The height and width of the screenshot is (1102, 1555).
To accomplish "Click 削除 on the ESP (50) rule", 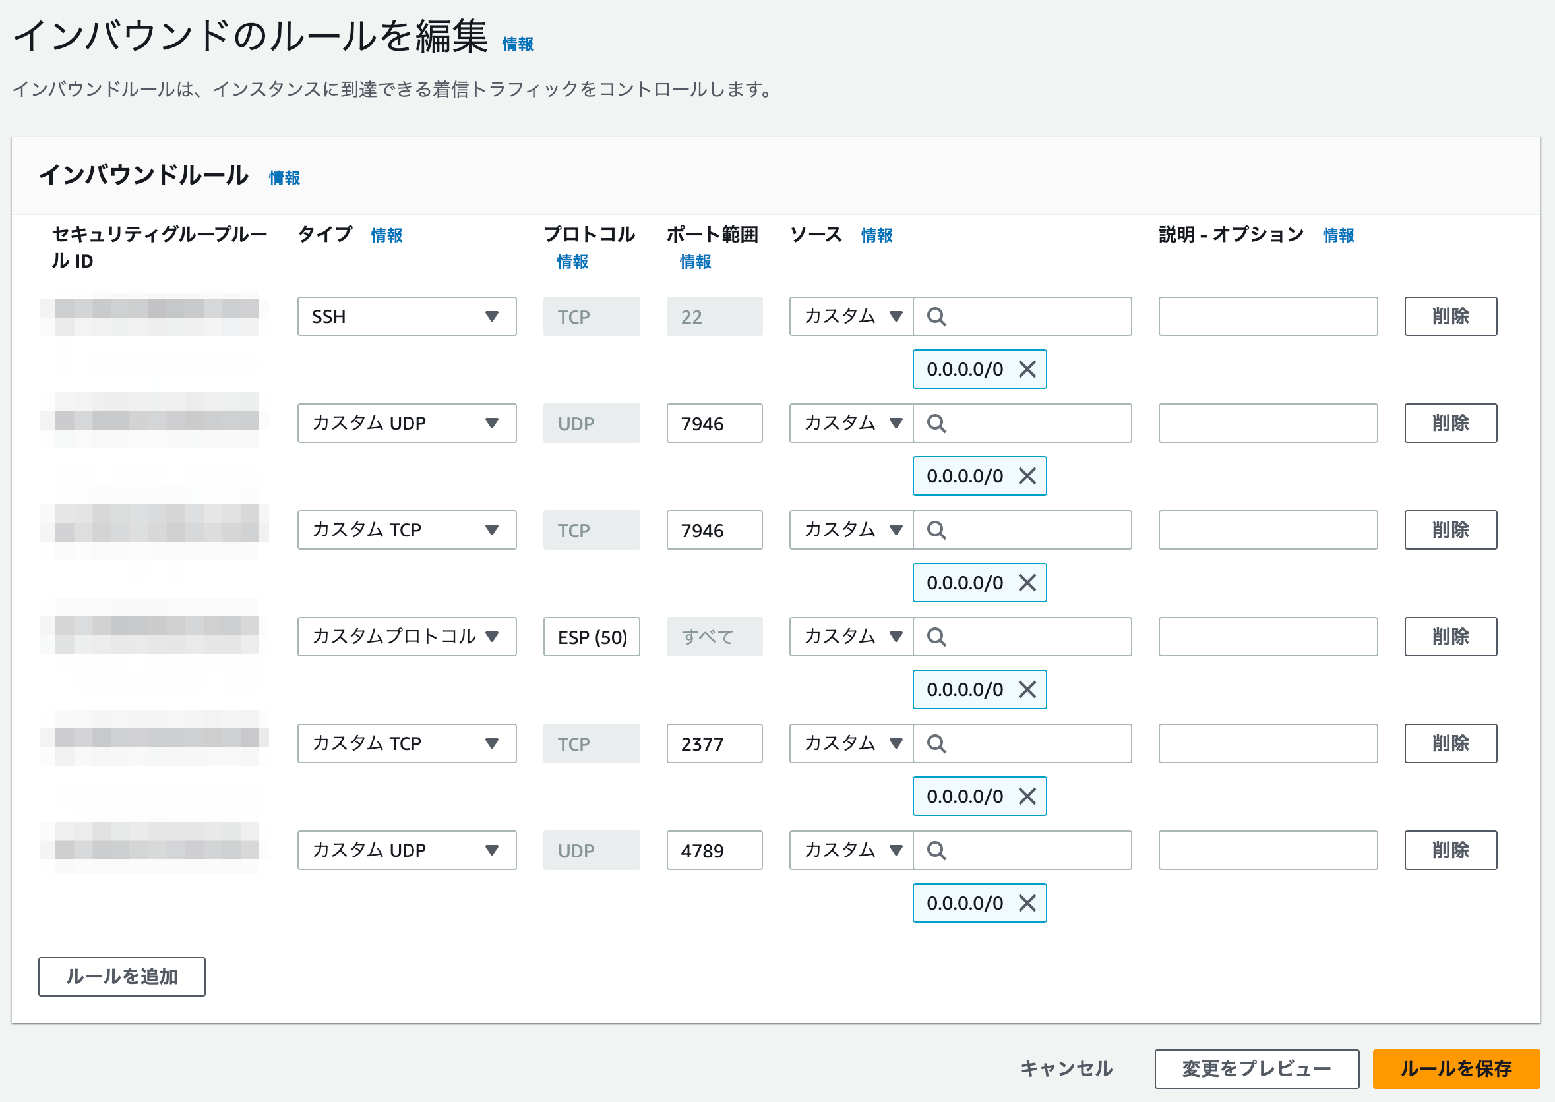I will pyautogui.click(x=1450, y=637).
